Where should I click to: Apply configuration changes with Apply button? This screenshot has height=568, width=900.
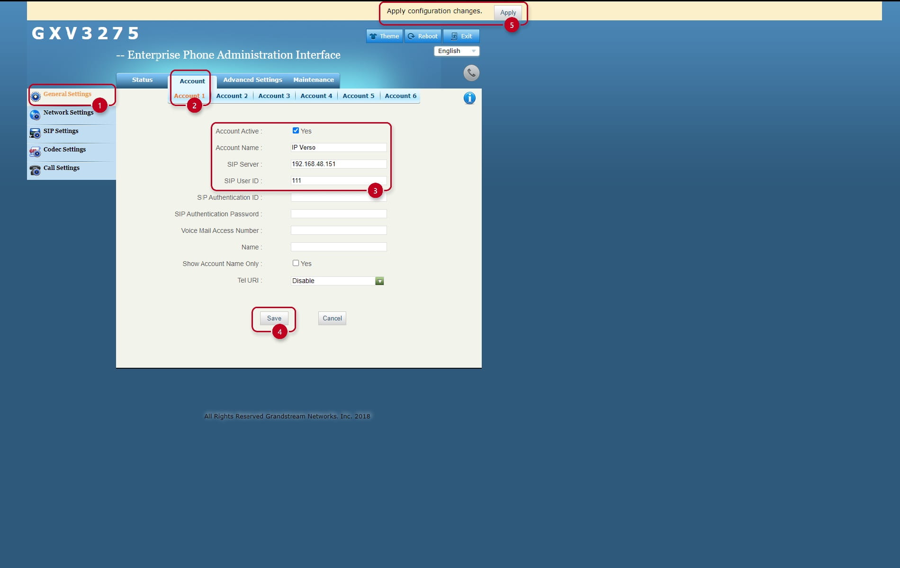tap(508, 12)
